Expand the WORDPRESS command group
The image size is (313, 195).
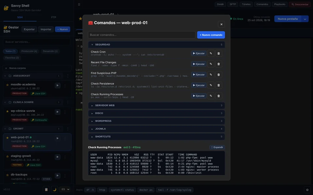(156, 121)
